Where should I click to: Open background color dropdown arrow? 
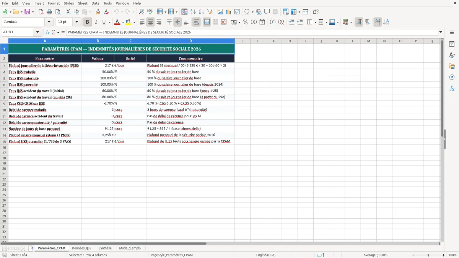[x=134, y=22]
